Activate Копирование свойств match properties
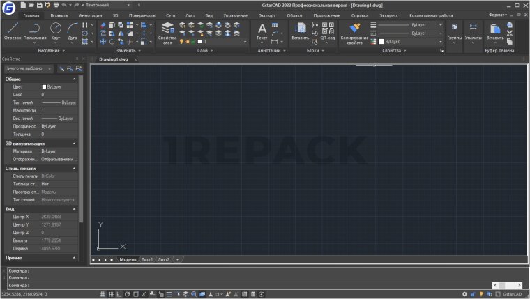The height and width of the screenshot is (299, 530). click(x=355, y=32)
